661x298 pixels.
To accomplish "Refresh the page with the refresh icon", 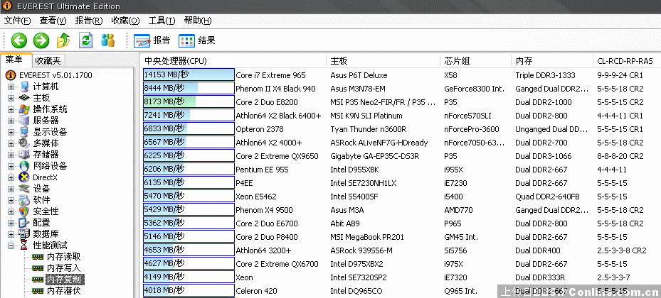I will tap(86, 40).
